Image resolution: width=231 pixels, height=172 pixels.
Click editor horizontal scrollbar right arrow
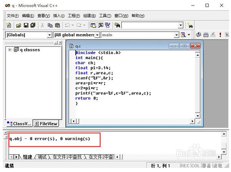192,121
